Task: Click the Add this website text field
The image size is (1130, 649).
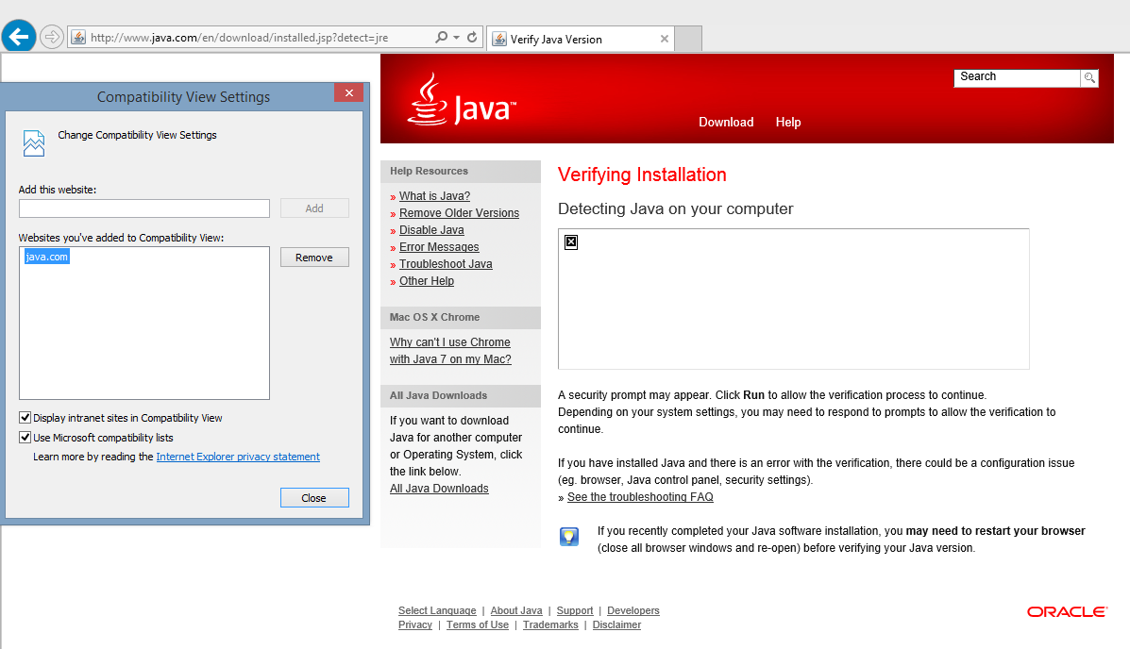Action: 144,208
